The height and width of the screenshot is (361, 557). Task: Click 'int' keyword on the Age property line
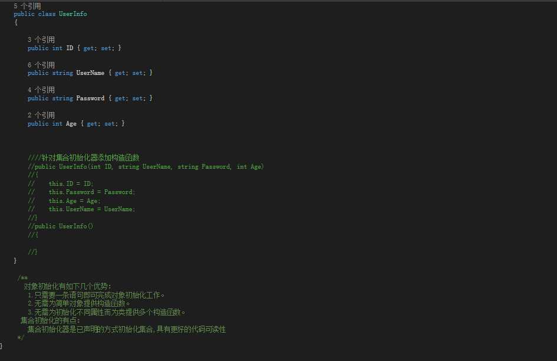pyautogui.click(x=57, y=124)
